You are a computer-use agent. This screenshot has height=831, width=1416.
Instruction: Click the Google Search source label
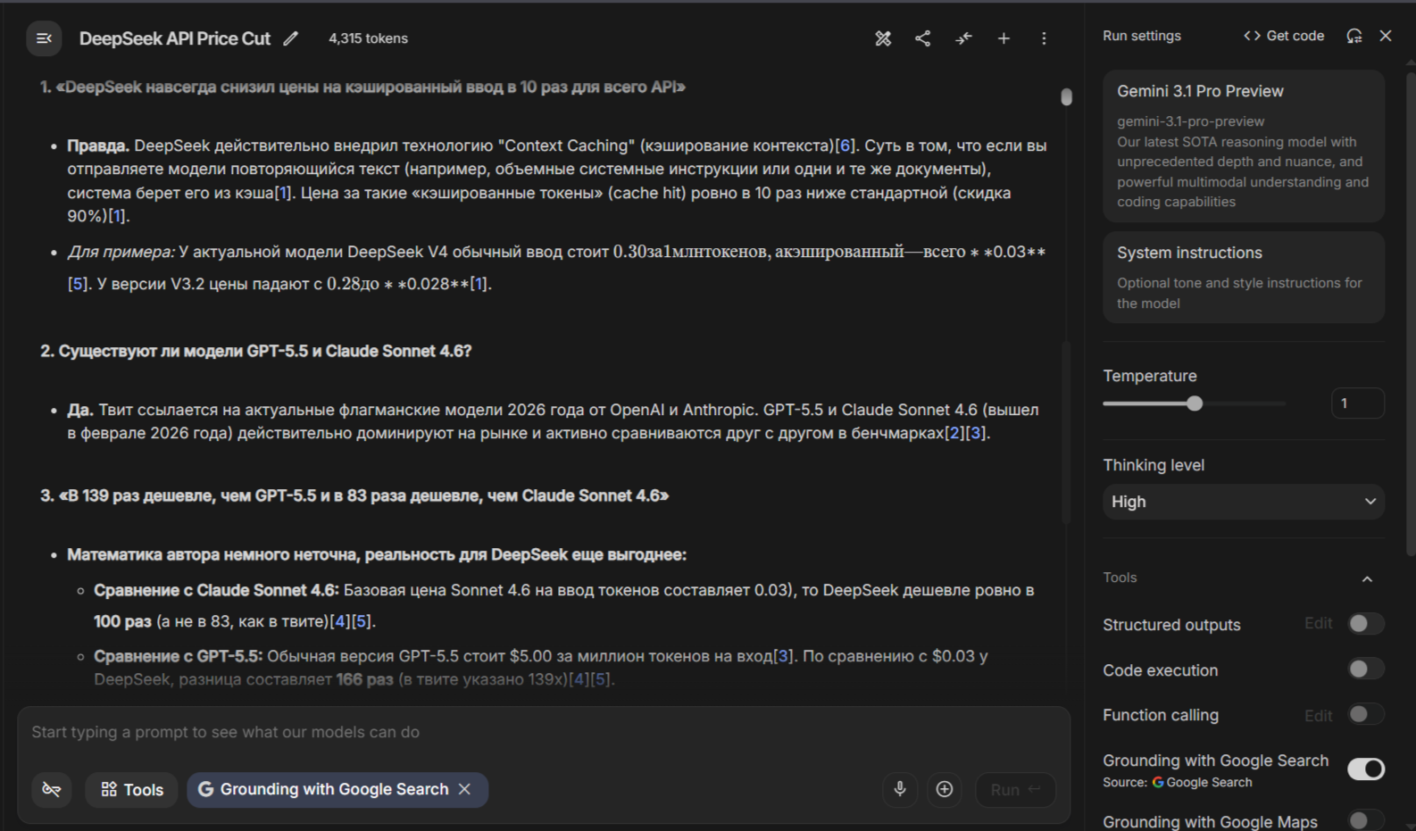1202,783
